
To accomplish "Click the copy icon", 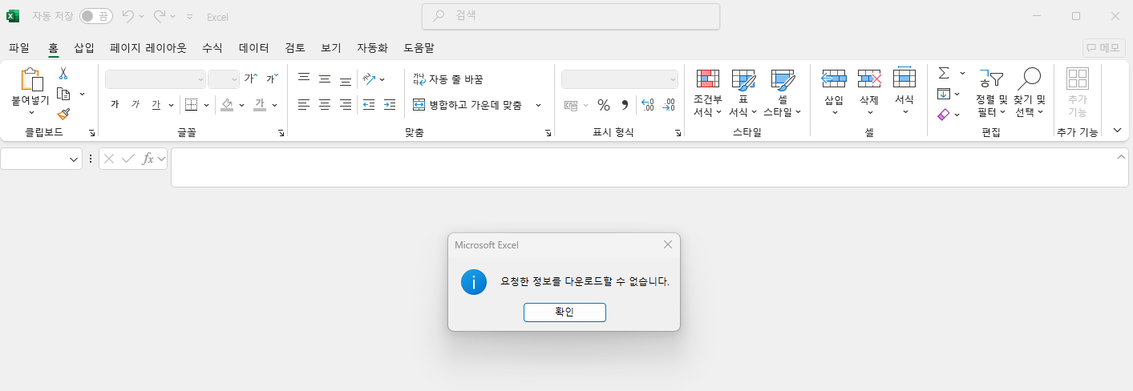I will point(63,94).
